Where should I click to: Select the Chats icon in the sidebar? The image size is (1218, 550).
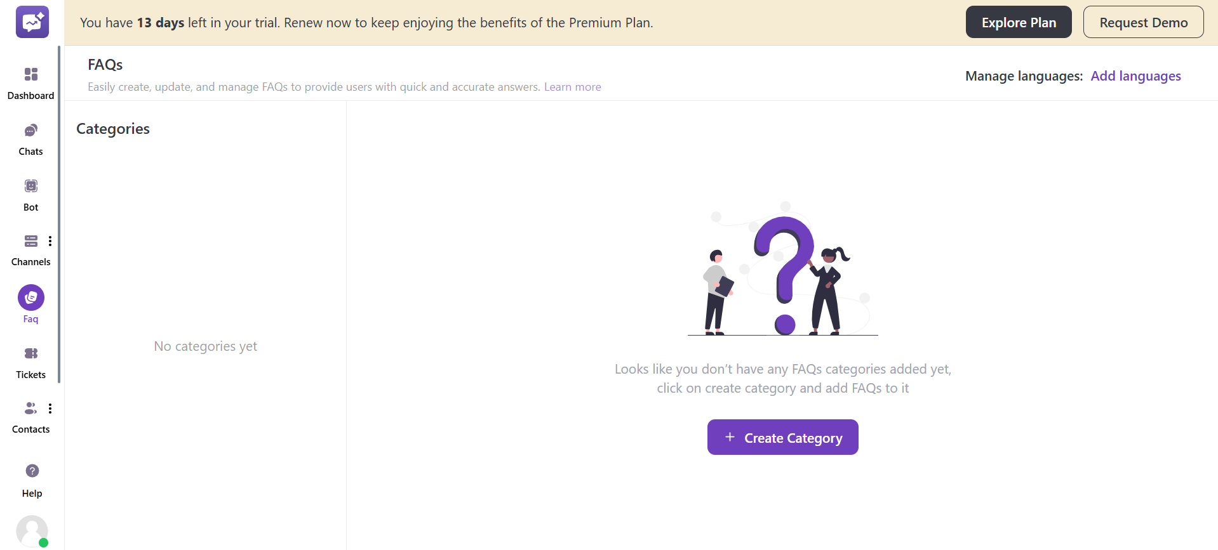click(x=30, y=131)
